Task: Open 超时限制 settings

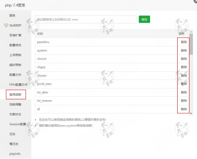Action: (15, 65)
